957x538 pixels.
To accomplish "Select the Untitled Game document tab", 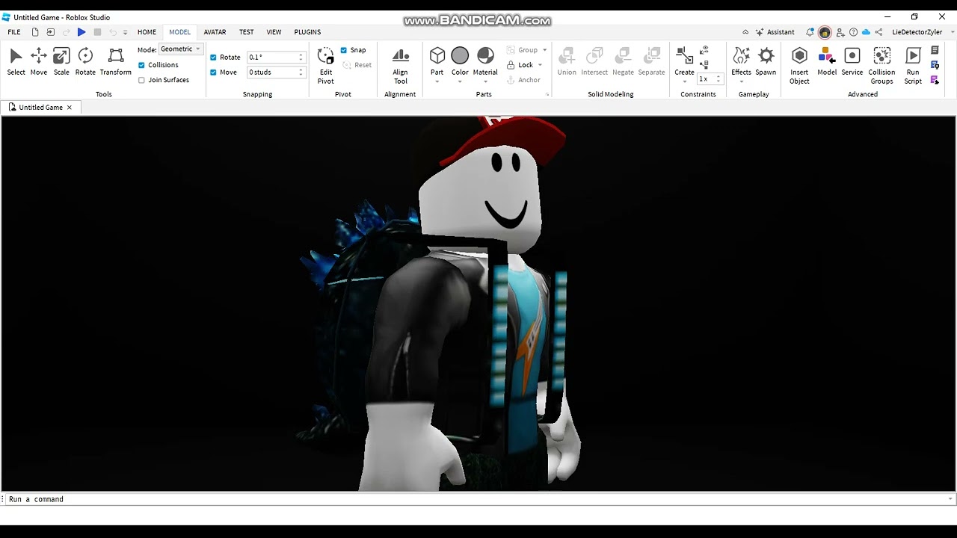I will 40,108.
